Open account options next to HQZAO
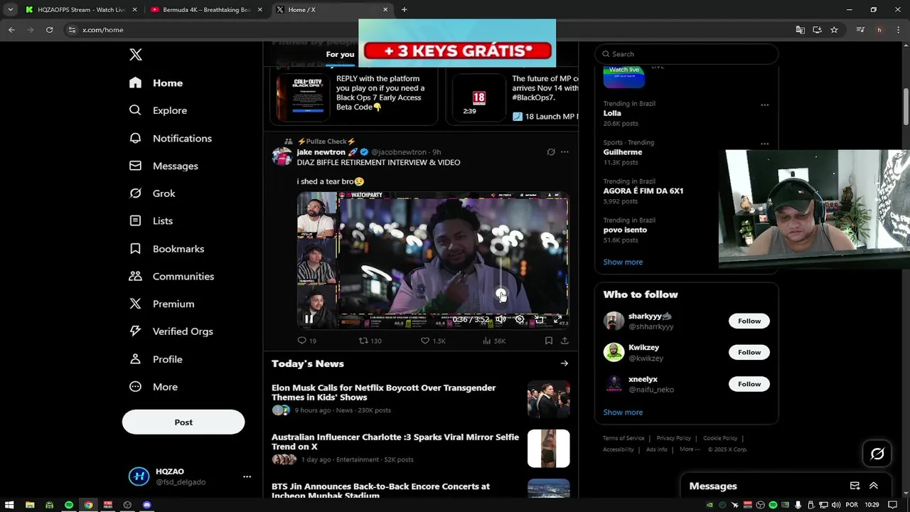 click(247, 476)
